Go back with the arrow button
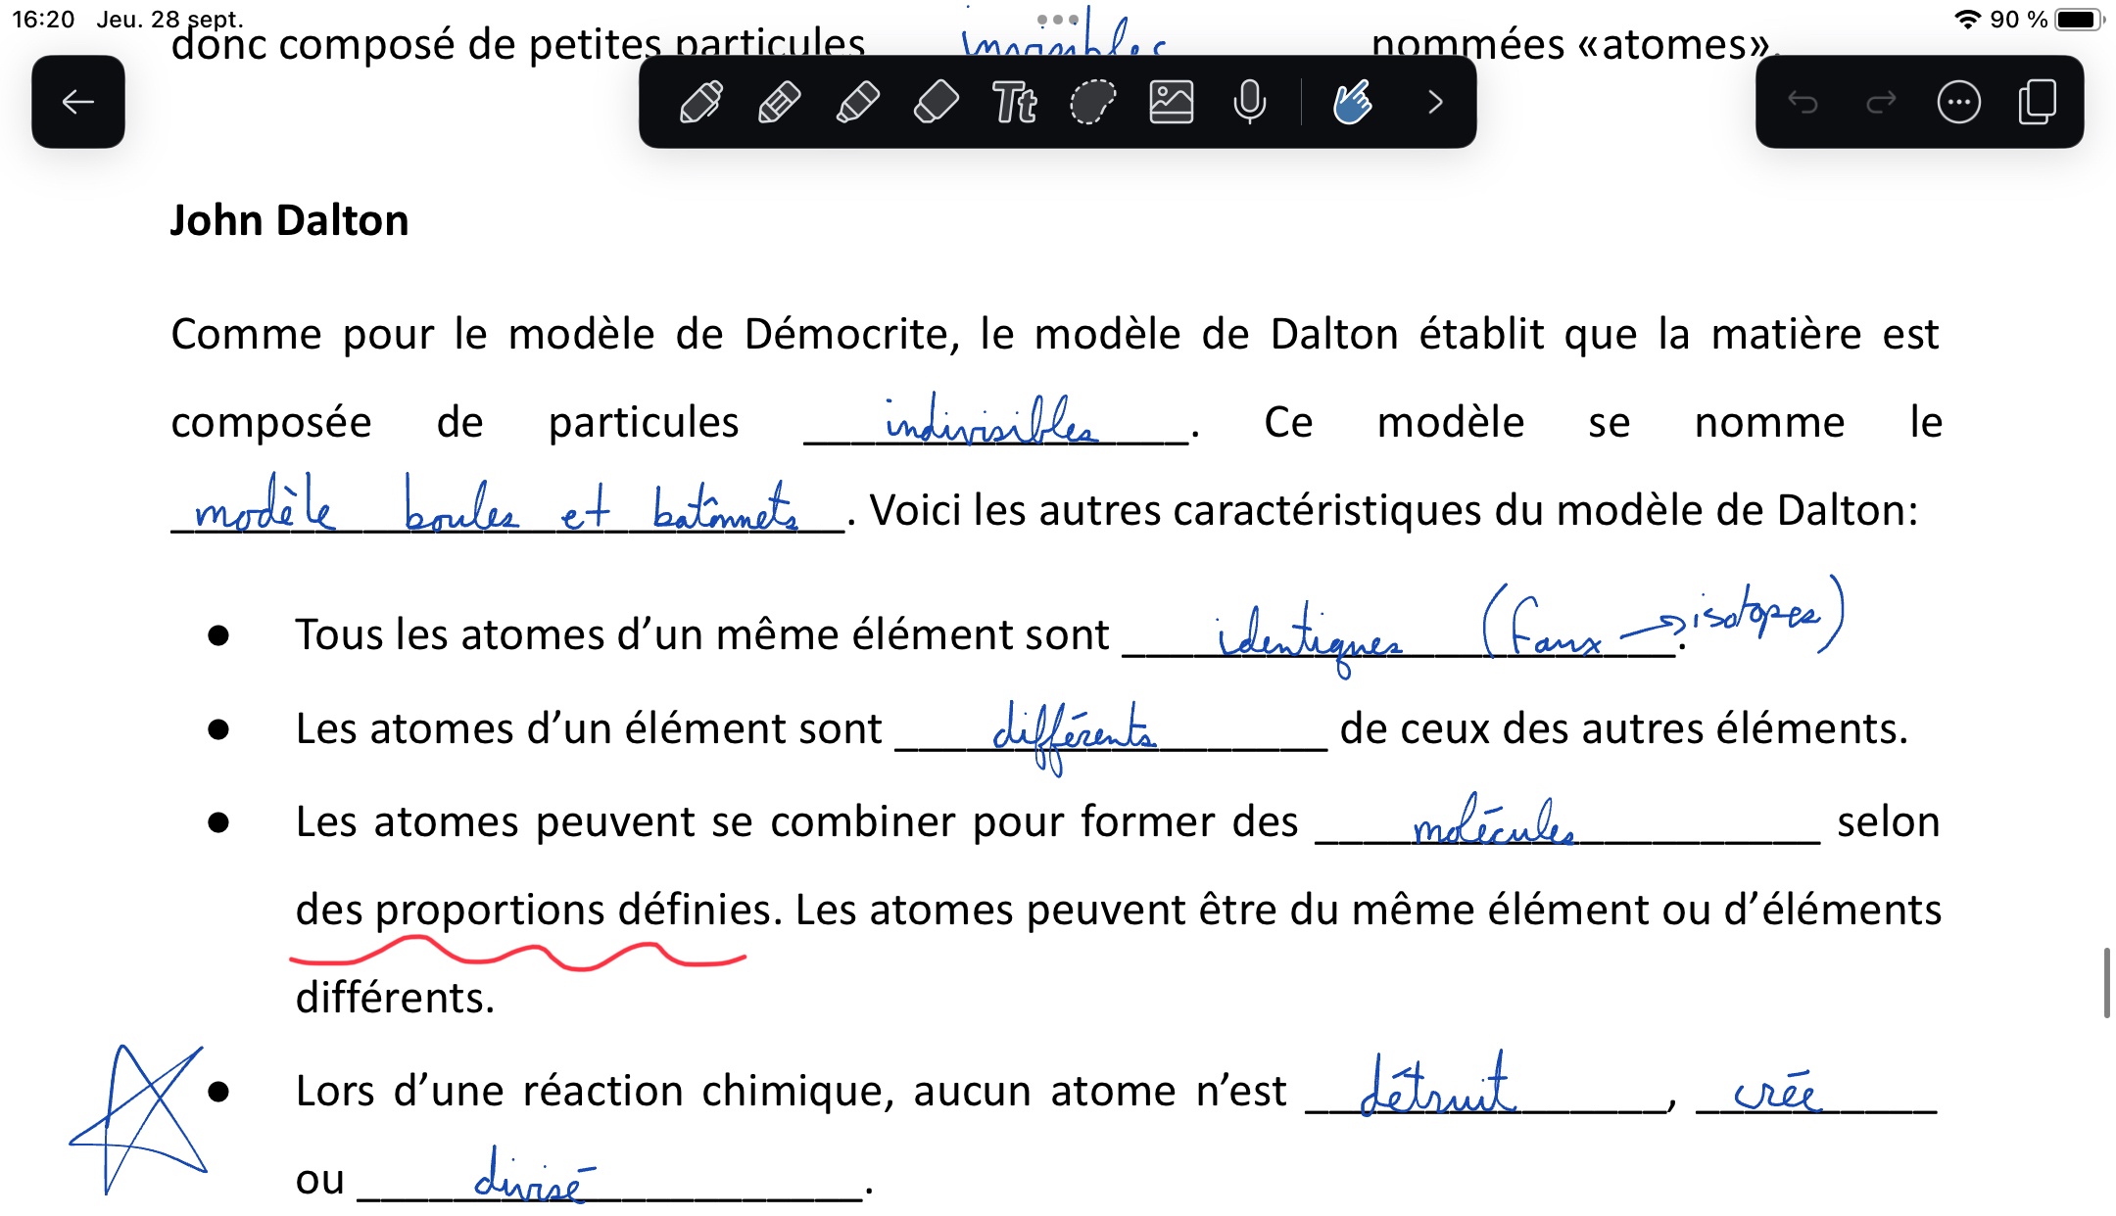The image size is (2116, 1216). [78, 102]
